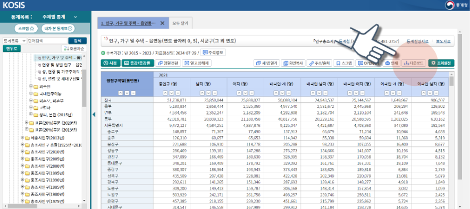Expand the 총조사인구(1995년) folder
The height and width of the screenshot is (209, 470).
[22, 173]
